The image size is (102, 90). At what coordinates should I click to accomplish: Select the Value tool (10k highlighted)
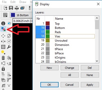[x=9, y=74]
